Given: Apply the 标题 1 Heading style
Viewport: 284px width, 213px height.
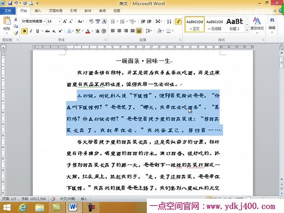Looking at the screenshot, I should pyautogui.click(x=235, y=25).
